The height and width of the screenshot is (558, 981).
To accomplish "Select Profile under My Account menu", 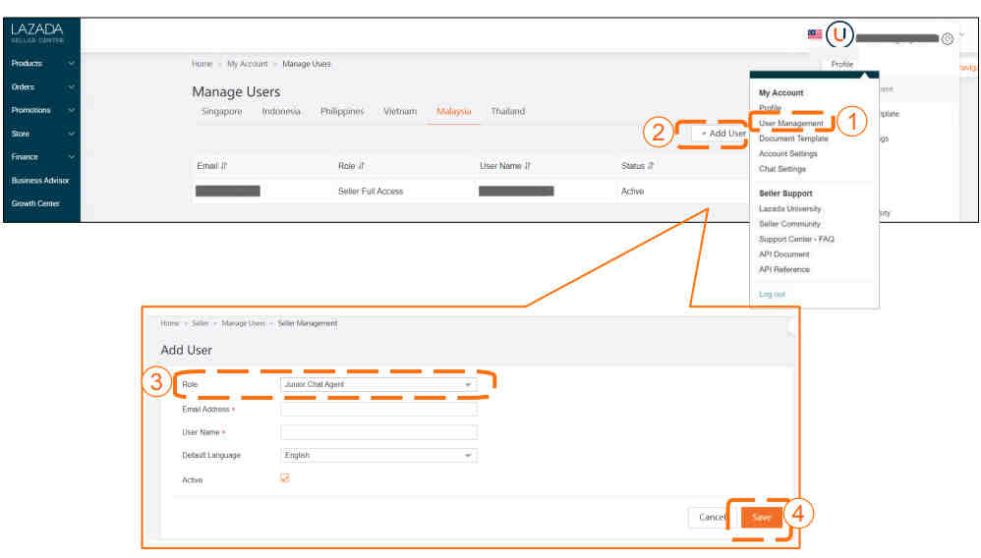I will pos(770,108).
